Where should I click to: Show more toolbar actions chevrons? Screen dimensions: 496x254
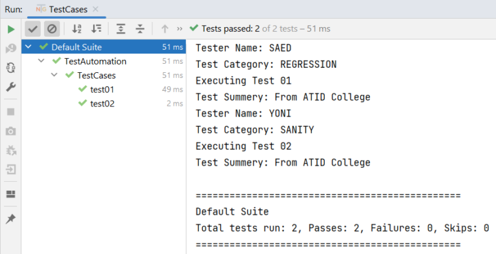(x=180, y=29)
